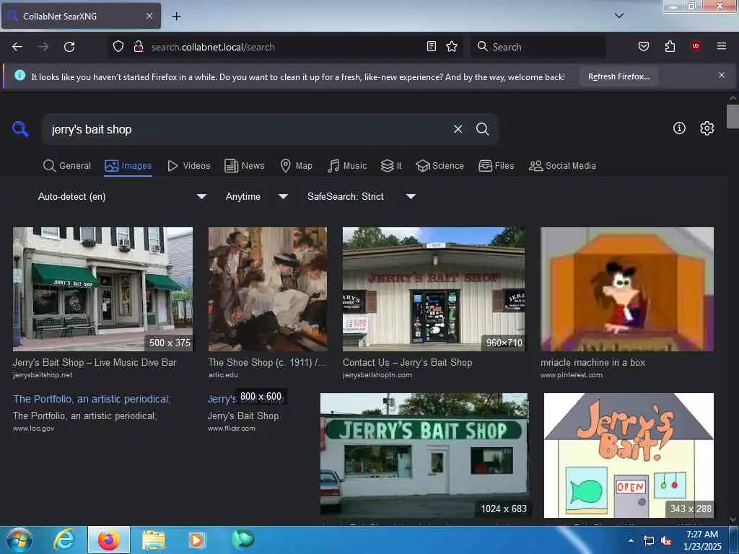The height and width of the screenshot is (554, 739).
Task: Toggle Reader View icon
Action: click(432, 47)
